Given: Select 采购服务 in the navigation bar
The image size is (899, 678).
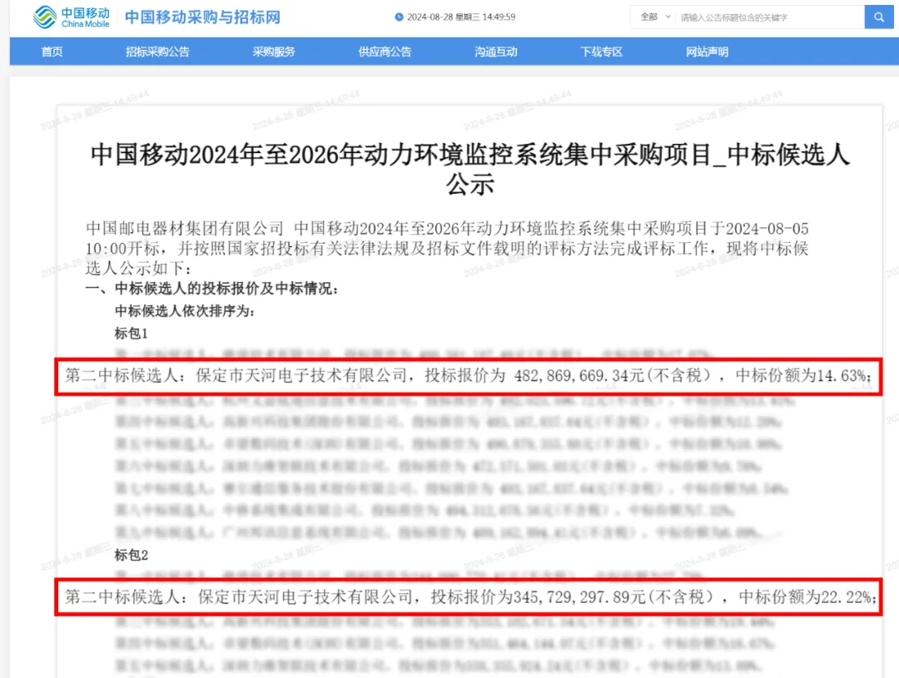Looking at the screenshot, I should click(x=274, y=52).
